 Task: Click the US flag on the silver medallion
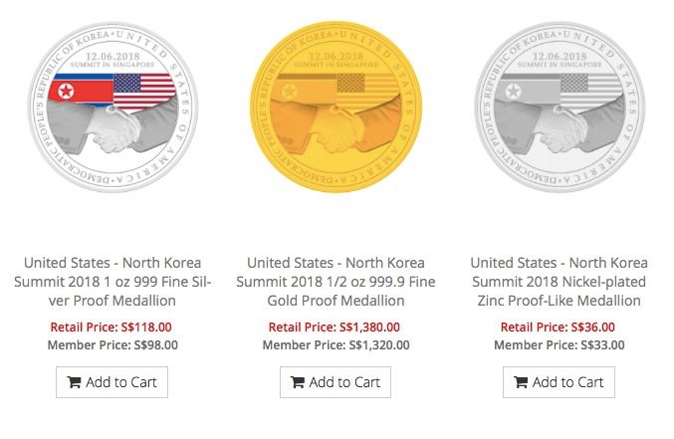click(144, 91)
